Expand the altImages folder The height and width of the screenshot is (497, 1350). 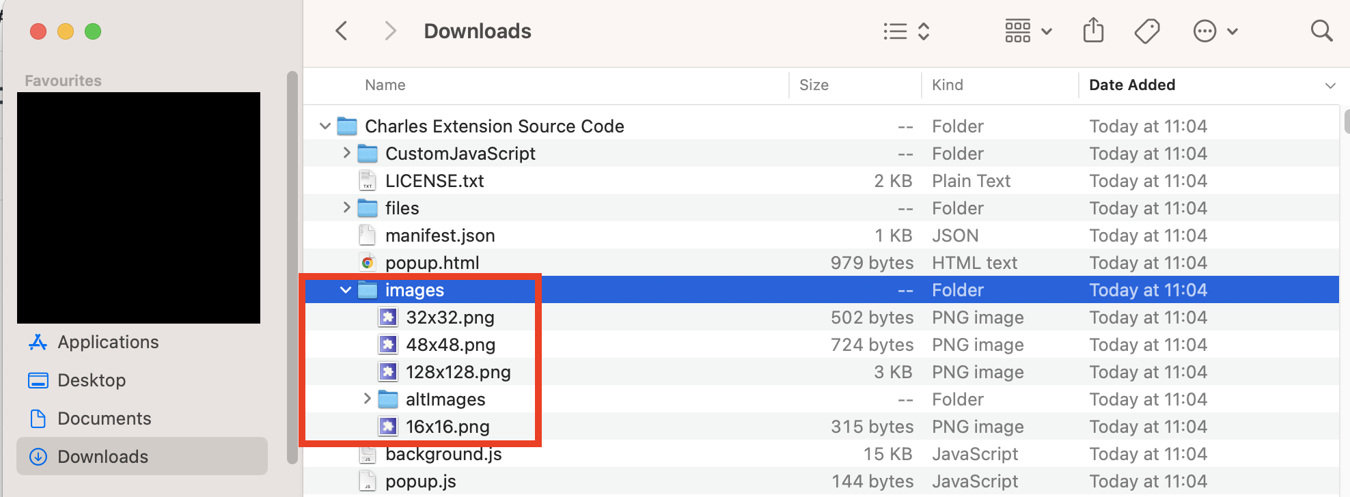tap(367, 399)
